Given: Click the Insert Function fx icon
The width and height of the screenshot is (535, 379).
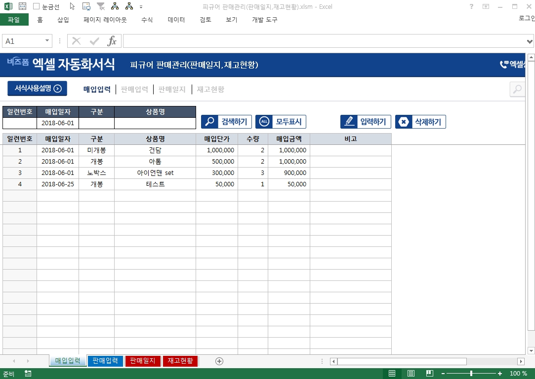Looking at the screenshot, I should tap(112, 41).
